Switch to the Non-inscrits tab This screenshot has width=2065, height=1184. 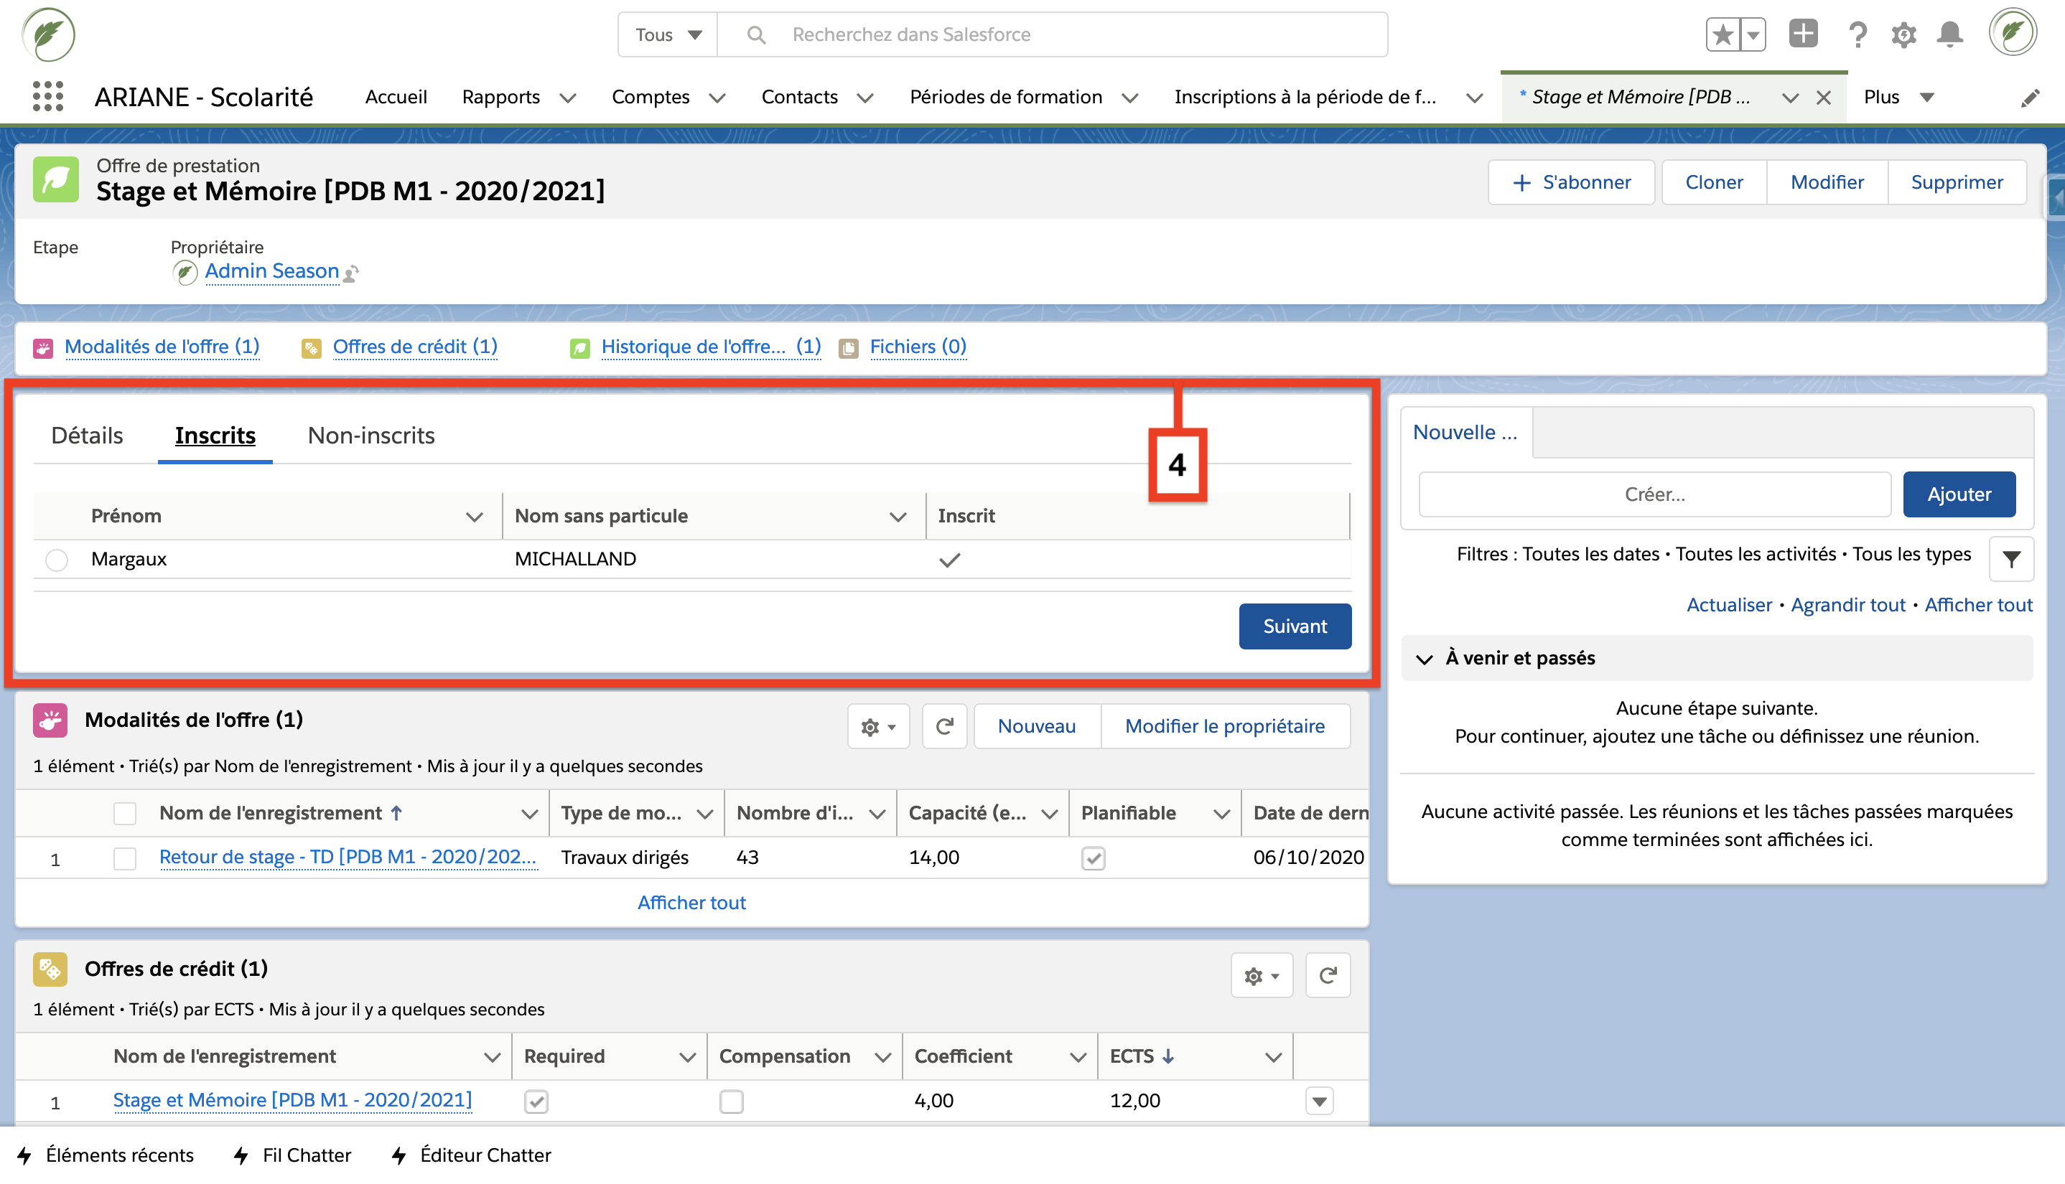[x=371, y=435]
